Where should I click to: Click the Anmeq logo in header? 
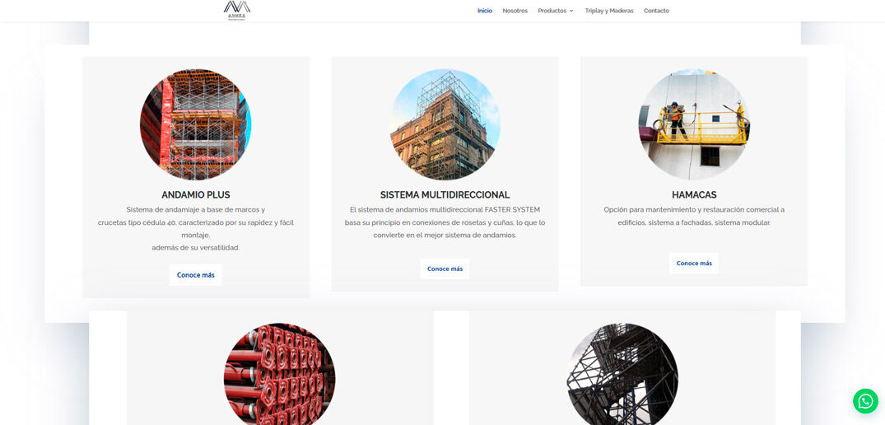click(x=237, y=10)
